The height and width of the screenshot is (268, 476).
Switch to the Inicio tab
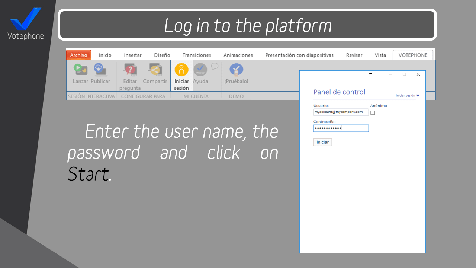tap(105, 55)
